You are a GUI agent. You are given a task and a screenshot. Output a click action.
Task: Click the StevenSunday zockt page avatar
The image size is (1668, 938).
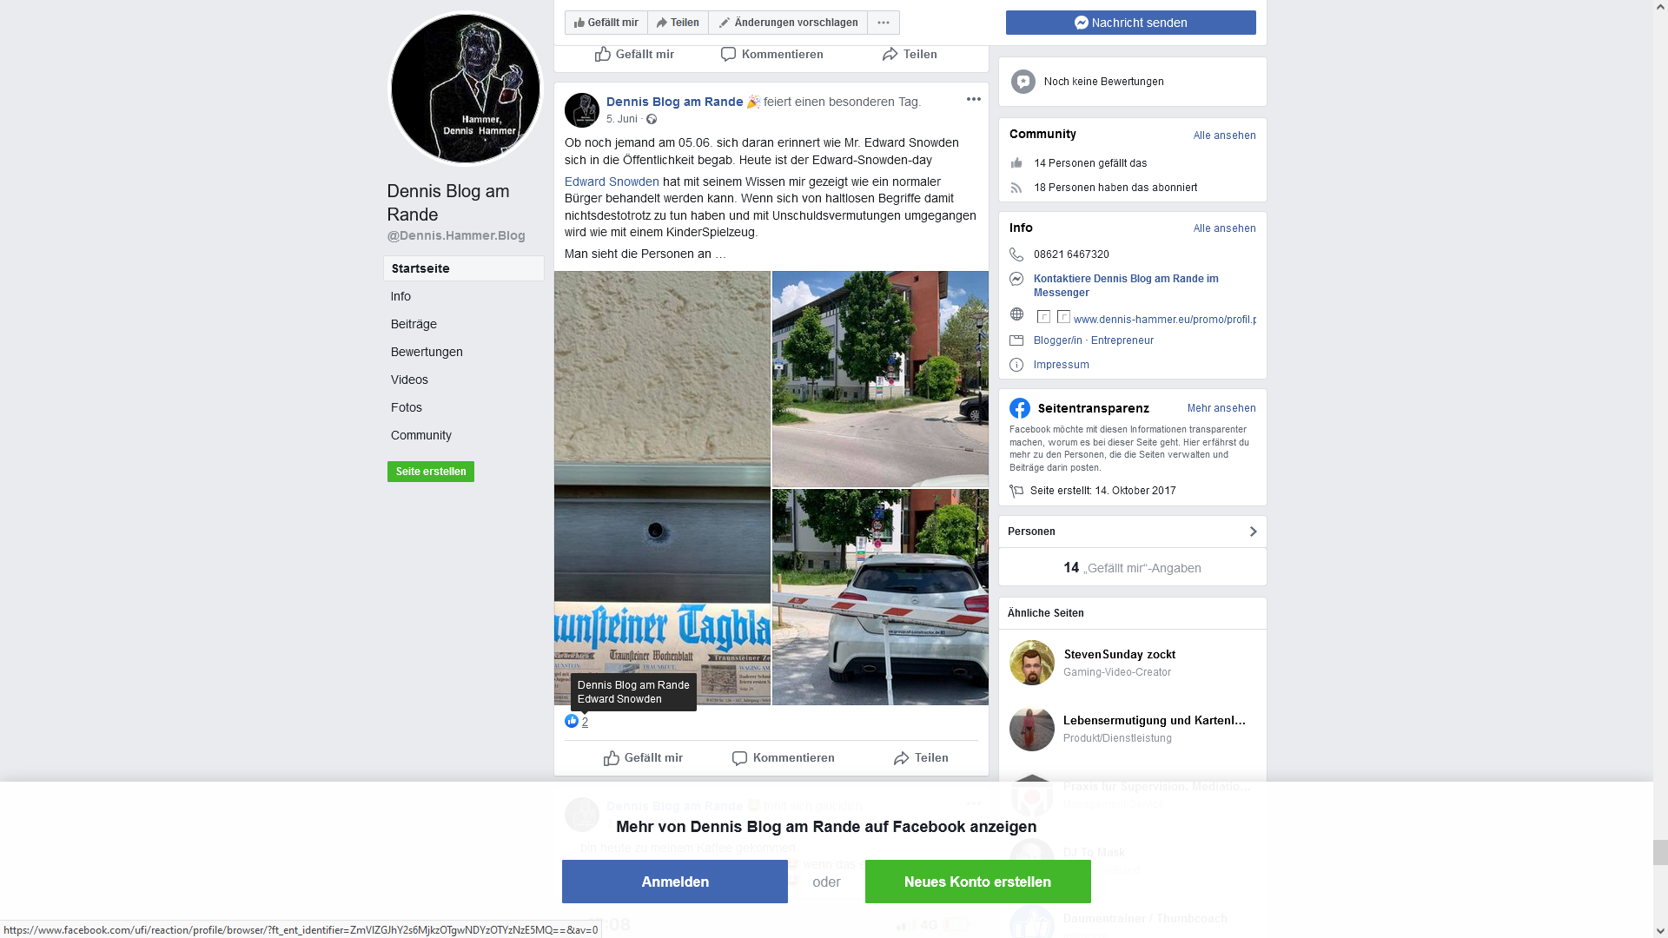point(1032,663)
